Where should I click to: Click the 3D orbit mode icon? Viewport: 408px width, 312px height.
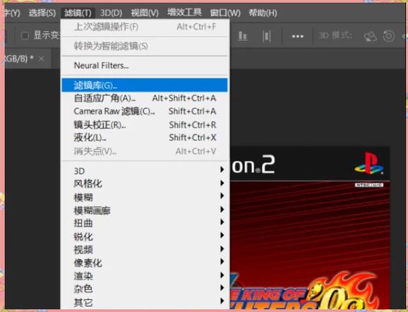(x=371, y=37)
